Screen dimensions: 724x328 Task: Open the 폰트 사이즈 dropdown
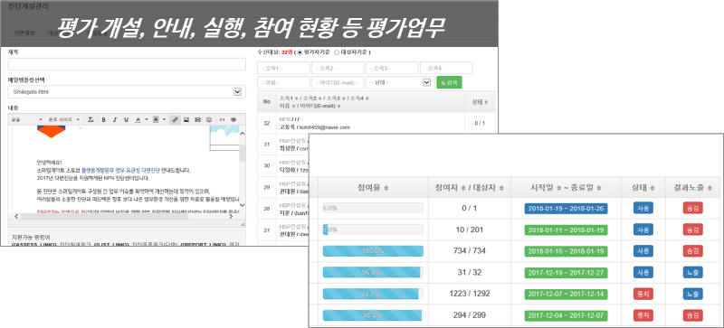click(x=63, y=119)
